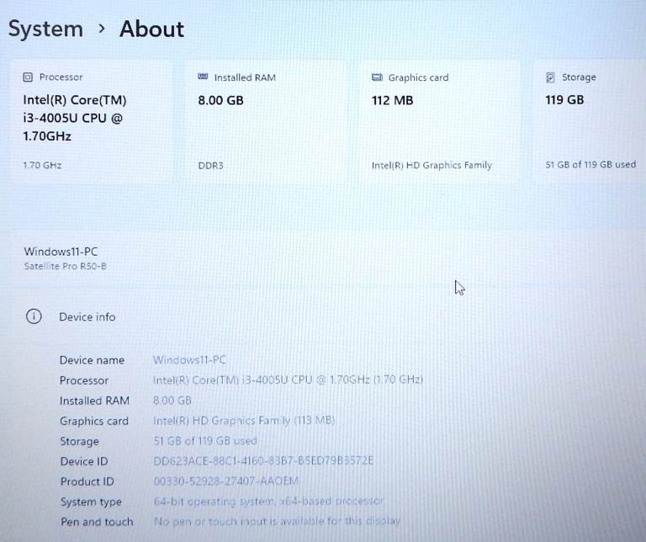This screenshot has height=542, width=646.
Task: Click the Installed RAM memory icon
Action: point(203,77)
